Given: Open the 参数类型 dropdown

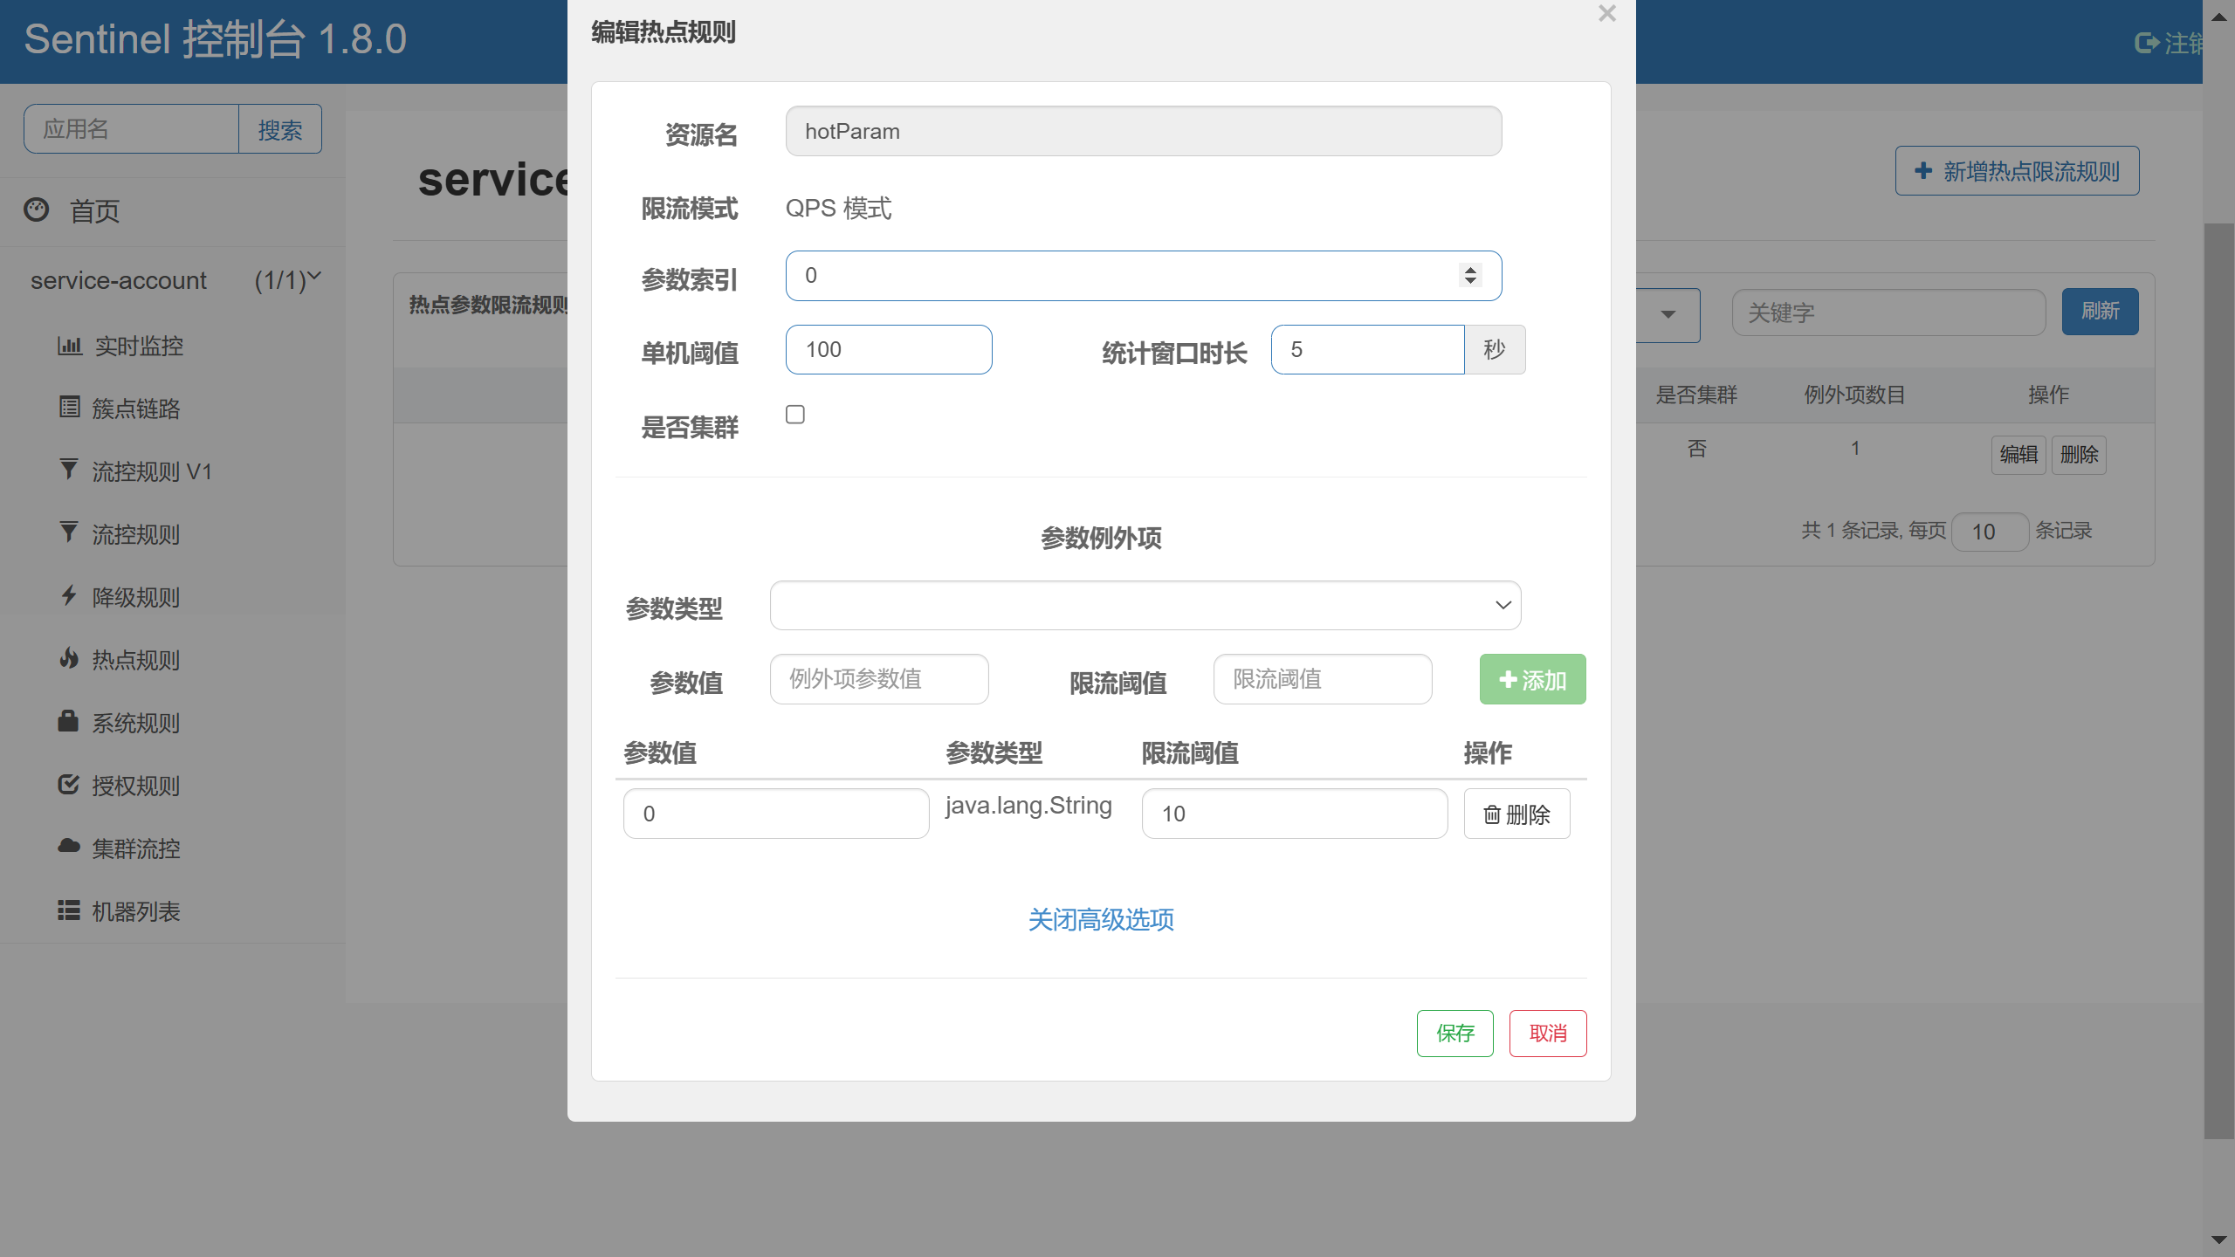Looking at the screenshot, I should 1145,605.
